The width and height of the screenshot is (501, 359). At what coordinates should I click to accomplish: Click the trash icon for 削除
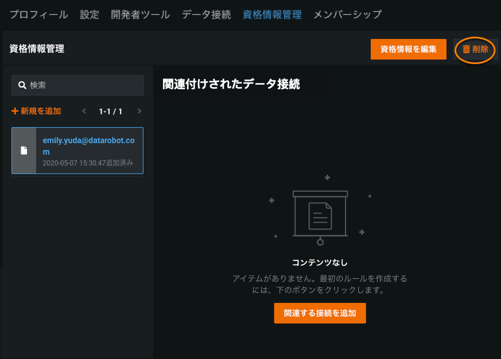[x=466, y=49]
